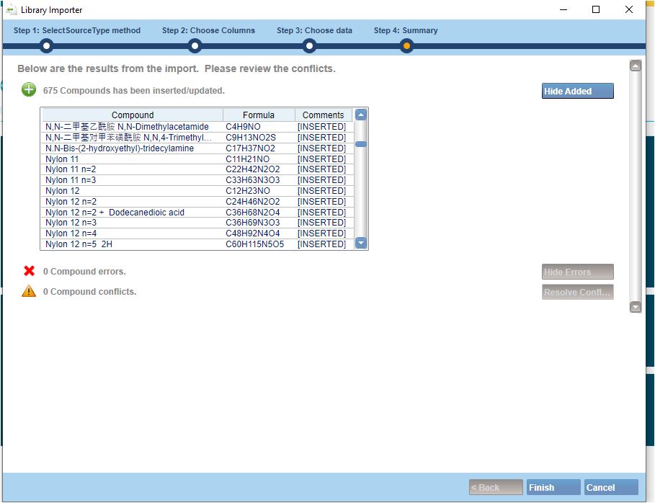Click the yellow compound conflicts warning icon

(x=28, y=291)
